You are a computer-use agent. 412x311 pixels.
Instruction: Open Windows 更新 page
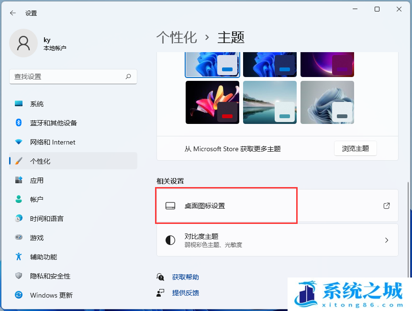point(51,295)
